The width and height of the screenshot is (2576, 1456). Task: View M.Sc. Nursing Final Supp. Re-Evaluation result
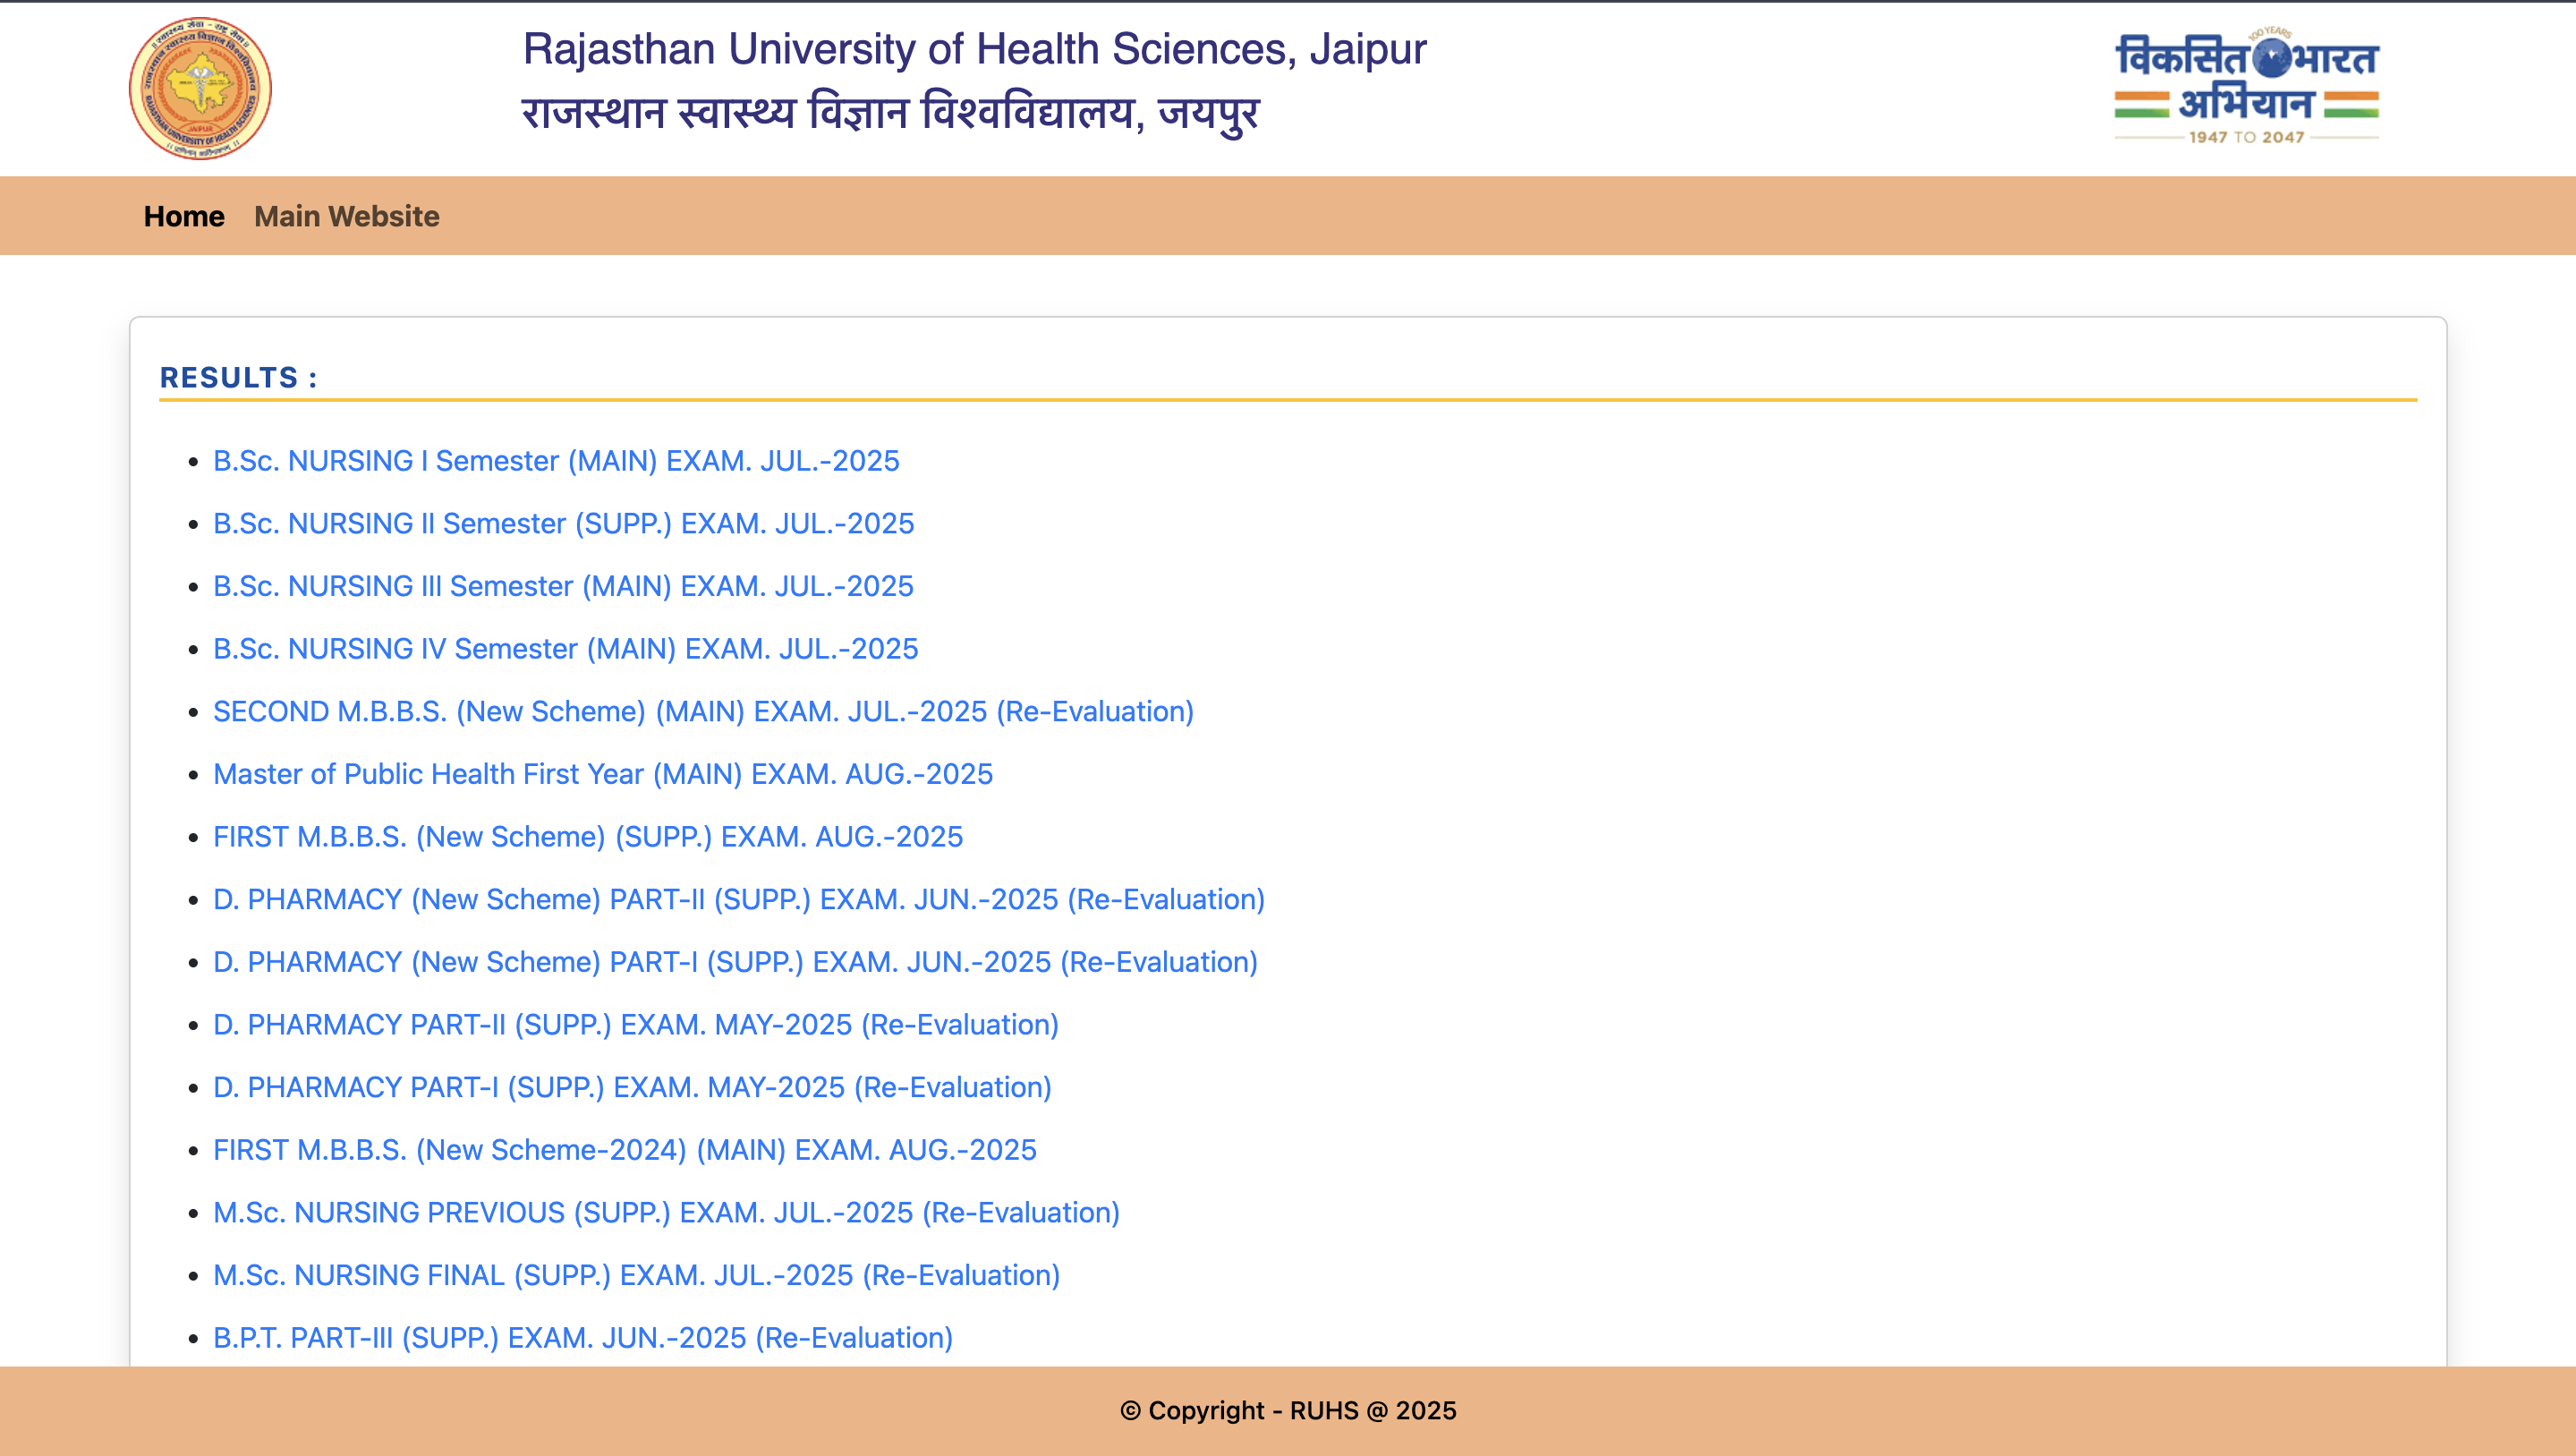[636, 1276]
